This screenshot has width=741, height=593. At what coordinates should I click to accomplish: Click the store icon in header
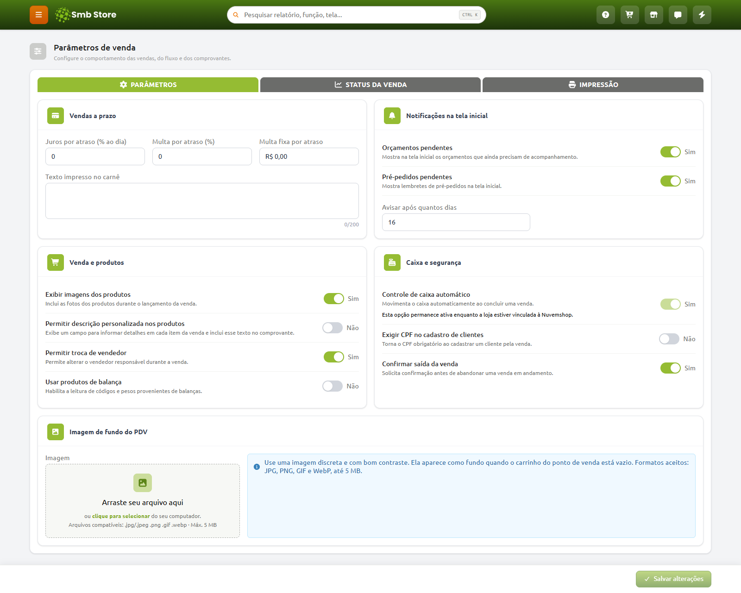(654, 15)
